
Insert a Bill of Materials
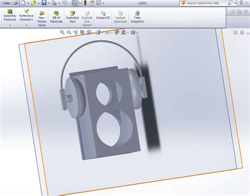(x=56, y=17)
